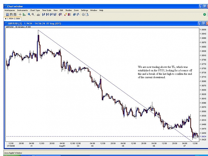This screenshot has height=156, width=208.
Task: Click the first floppy-disk save icon
Action: [11, 15]
